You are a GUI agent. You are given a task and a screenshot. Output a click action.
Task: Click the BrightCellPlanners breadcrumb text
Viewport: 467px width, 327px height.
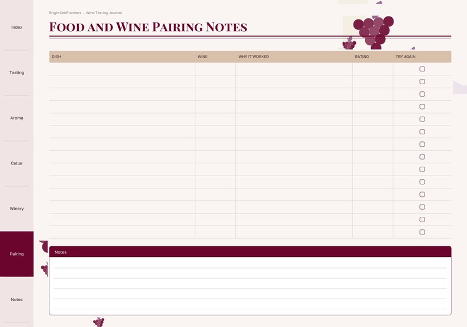point(65,13)
